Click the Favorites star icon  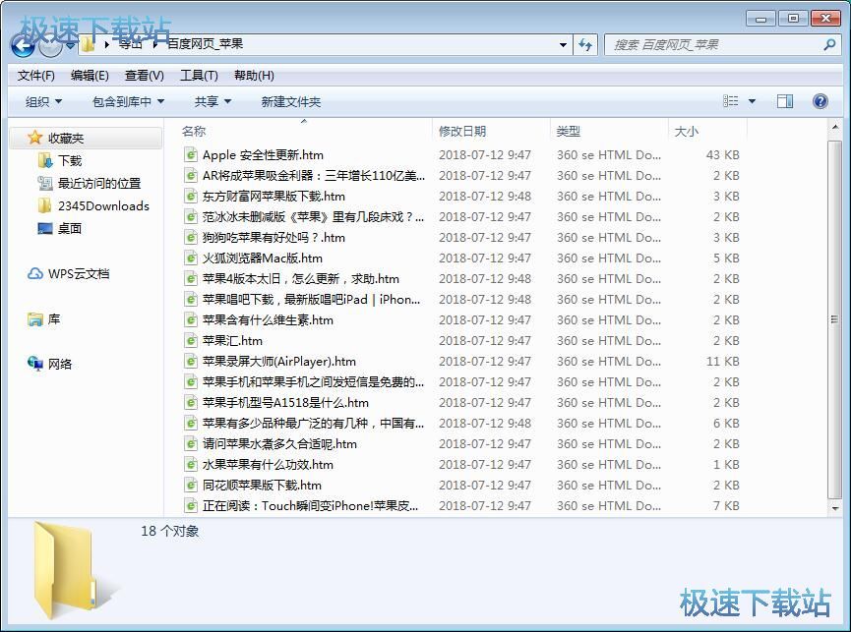click(34, 138)
